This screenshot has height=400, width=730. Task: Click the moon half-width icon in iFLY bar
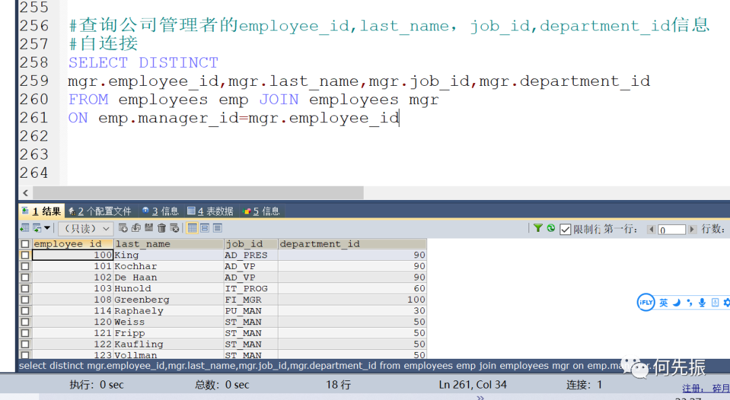pos(677,303)
